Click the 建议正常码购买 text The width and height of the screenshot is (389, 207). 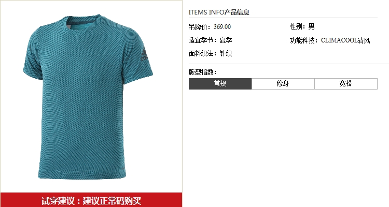coord(112,201)
